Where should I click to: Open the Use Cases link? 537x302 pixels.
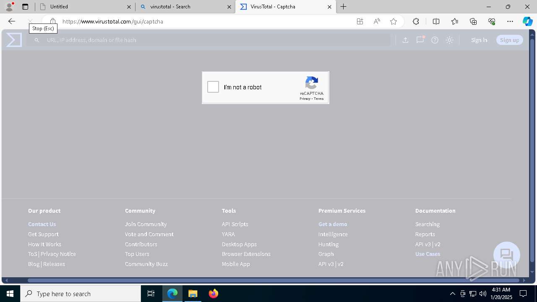(428, 254)
